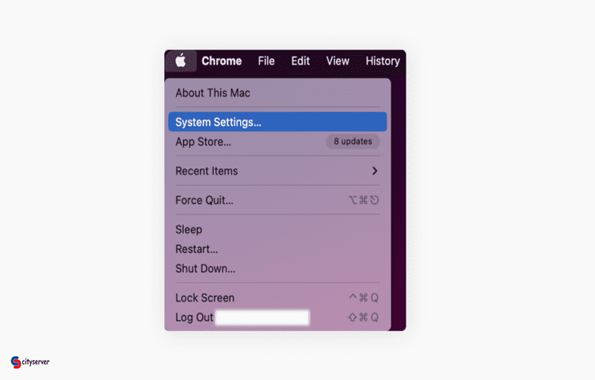
Task: Click the Recent Items chevron arrow
Action: [x=375, y=171]
